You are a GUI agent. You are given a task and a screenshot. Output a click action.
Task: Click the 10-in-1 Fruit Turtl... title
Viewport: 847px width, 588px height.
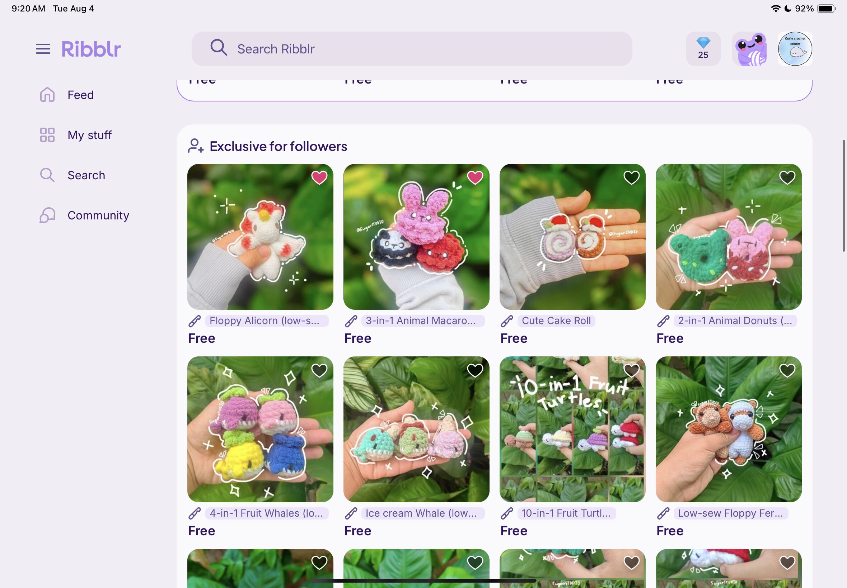[566, 513]
